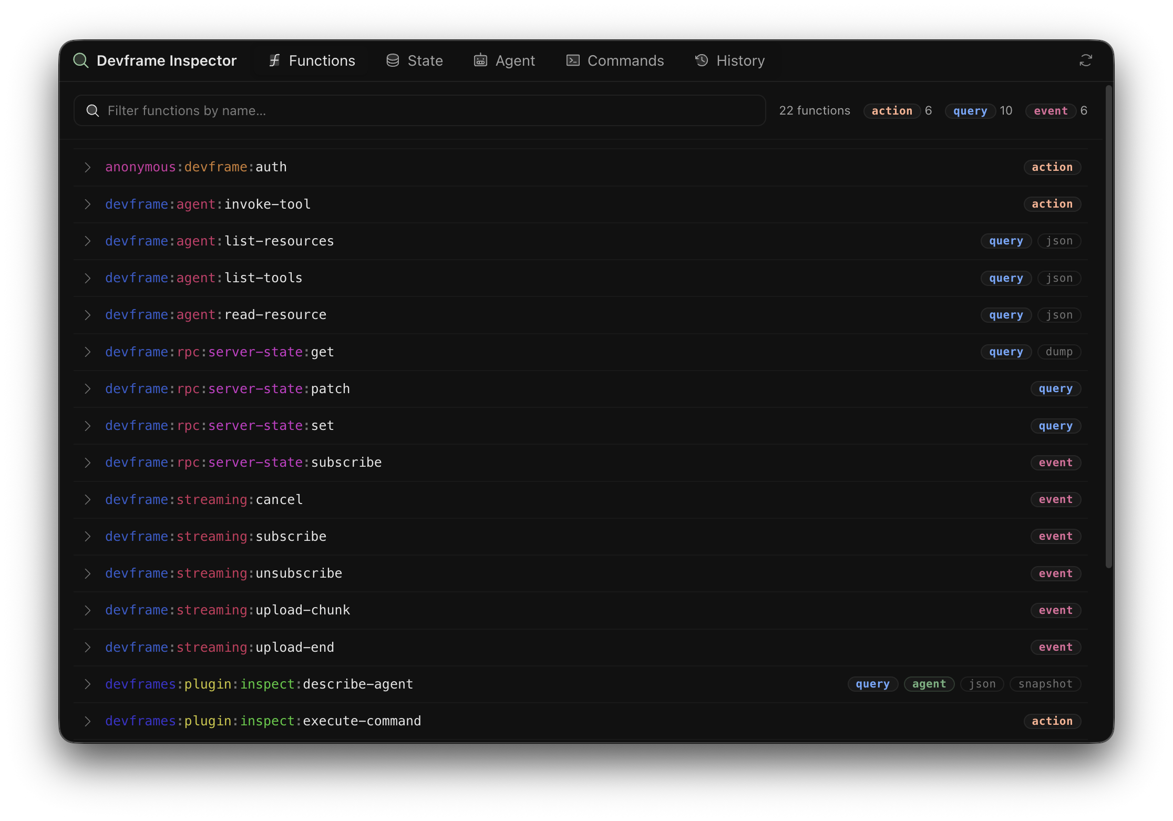Viewport: 1173px width, 821px height.
Task: Click function name devframe:agent:invoke-tool
Action: [x=208, y=204]
